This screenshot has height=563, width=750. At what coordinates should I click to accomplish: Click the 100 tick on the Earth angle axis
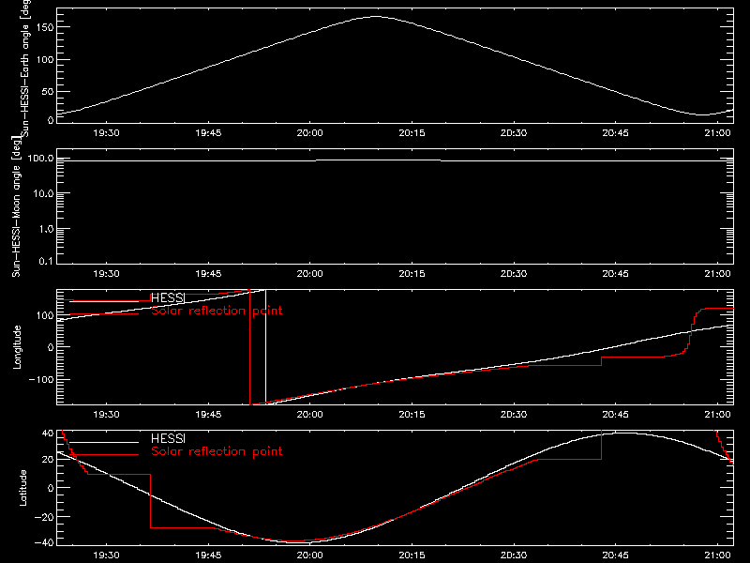coord(45,59)
